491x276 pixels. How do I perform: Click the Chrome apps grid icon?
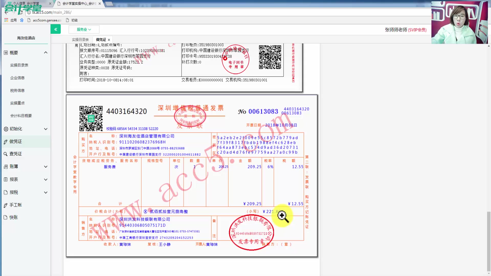pyautogui.click(x=6, y=20)
